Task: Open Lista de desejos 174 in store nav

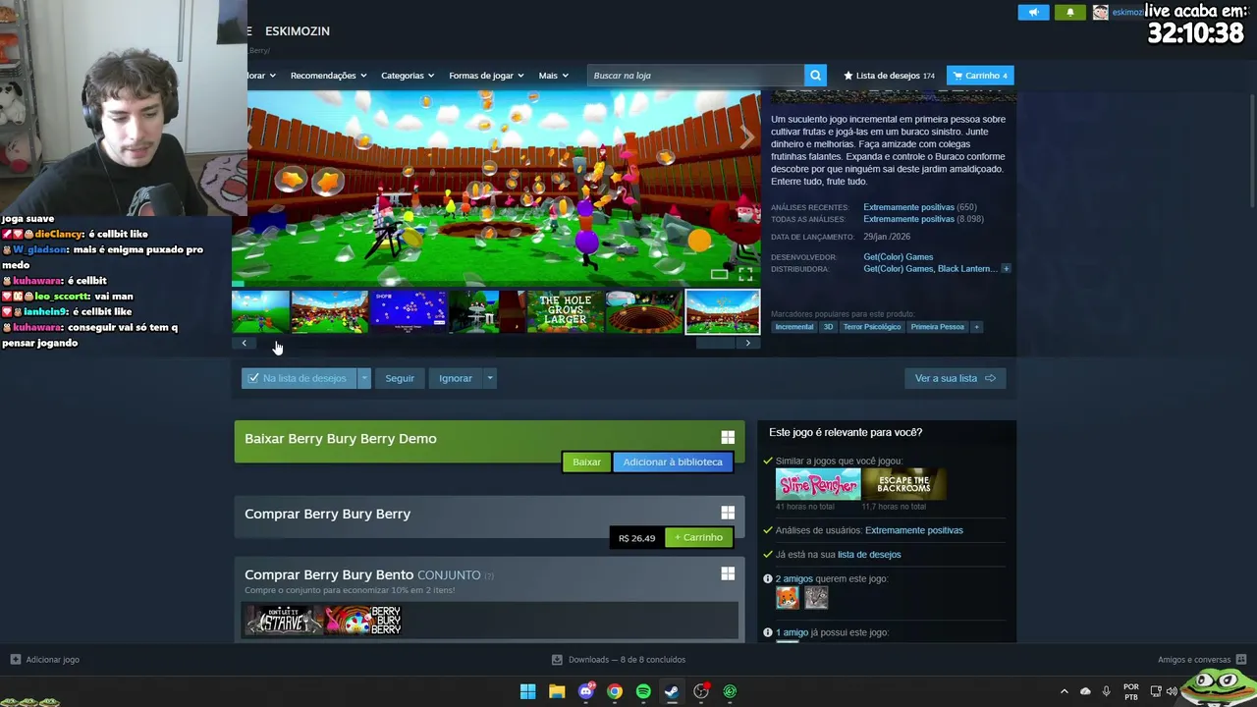Action: point(889,76)
